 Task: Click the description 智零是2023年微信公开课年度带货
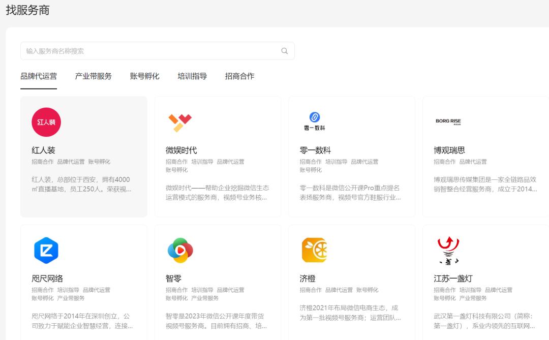217,321
